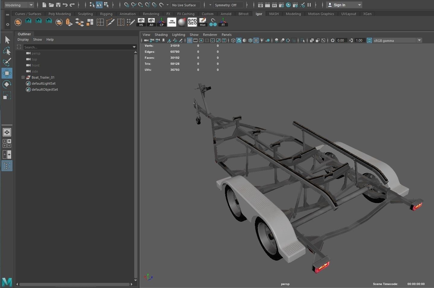434x288 pixels.
Task: Click the IPR render icon
Action: click(274, 5)
